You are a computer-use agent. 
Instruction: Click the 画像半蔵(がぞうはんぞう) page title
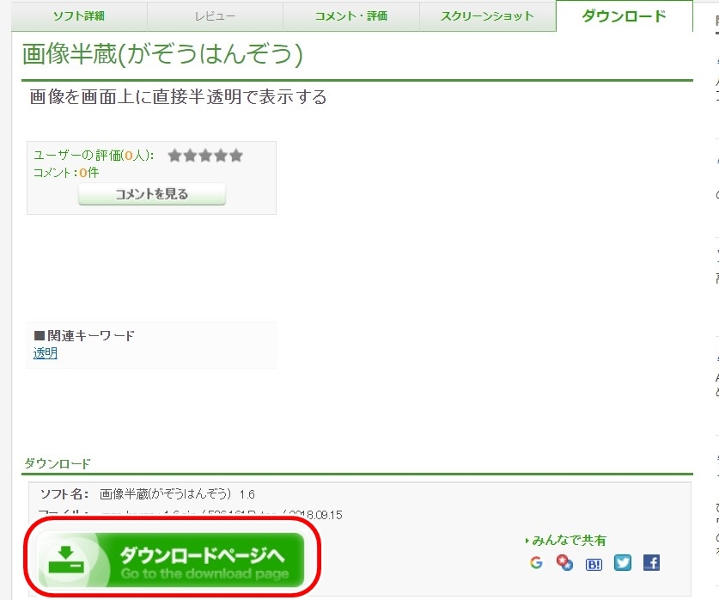[x=162, y=54]
